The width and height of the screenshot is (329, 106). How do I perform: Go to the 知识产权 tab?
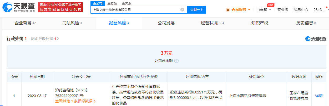pos(260,23)
